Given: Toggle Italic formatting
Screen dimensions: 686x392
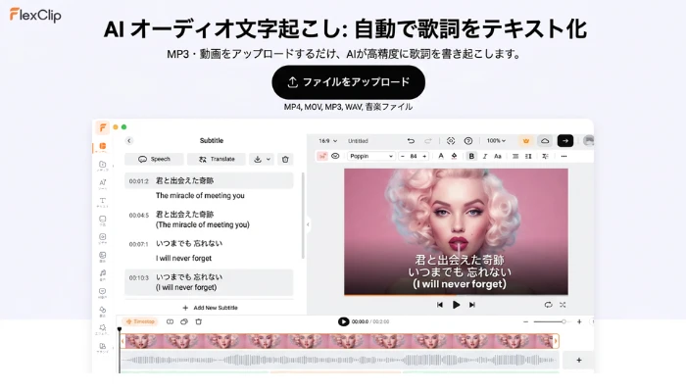Looking at the screenshot, I should pyautogui.click(x=485, y=156).
